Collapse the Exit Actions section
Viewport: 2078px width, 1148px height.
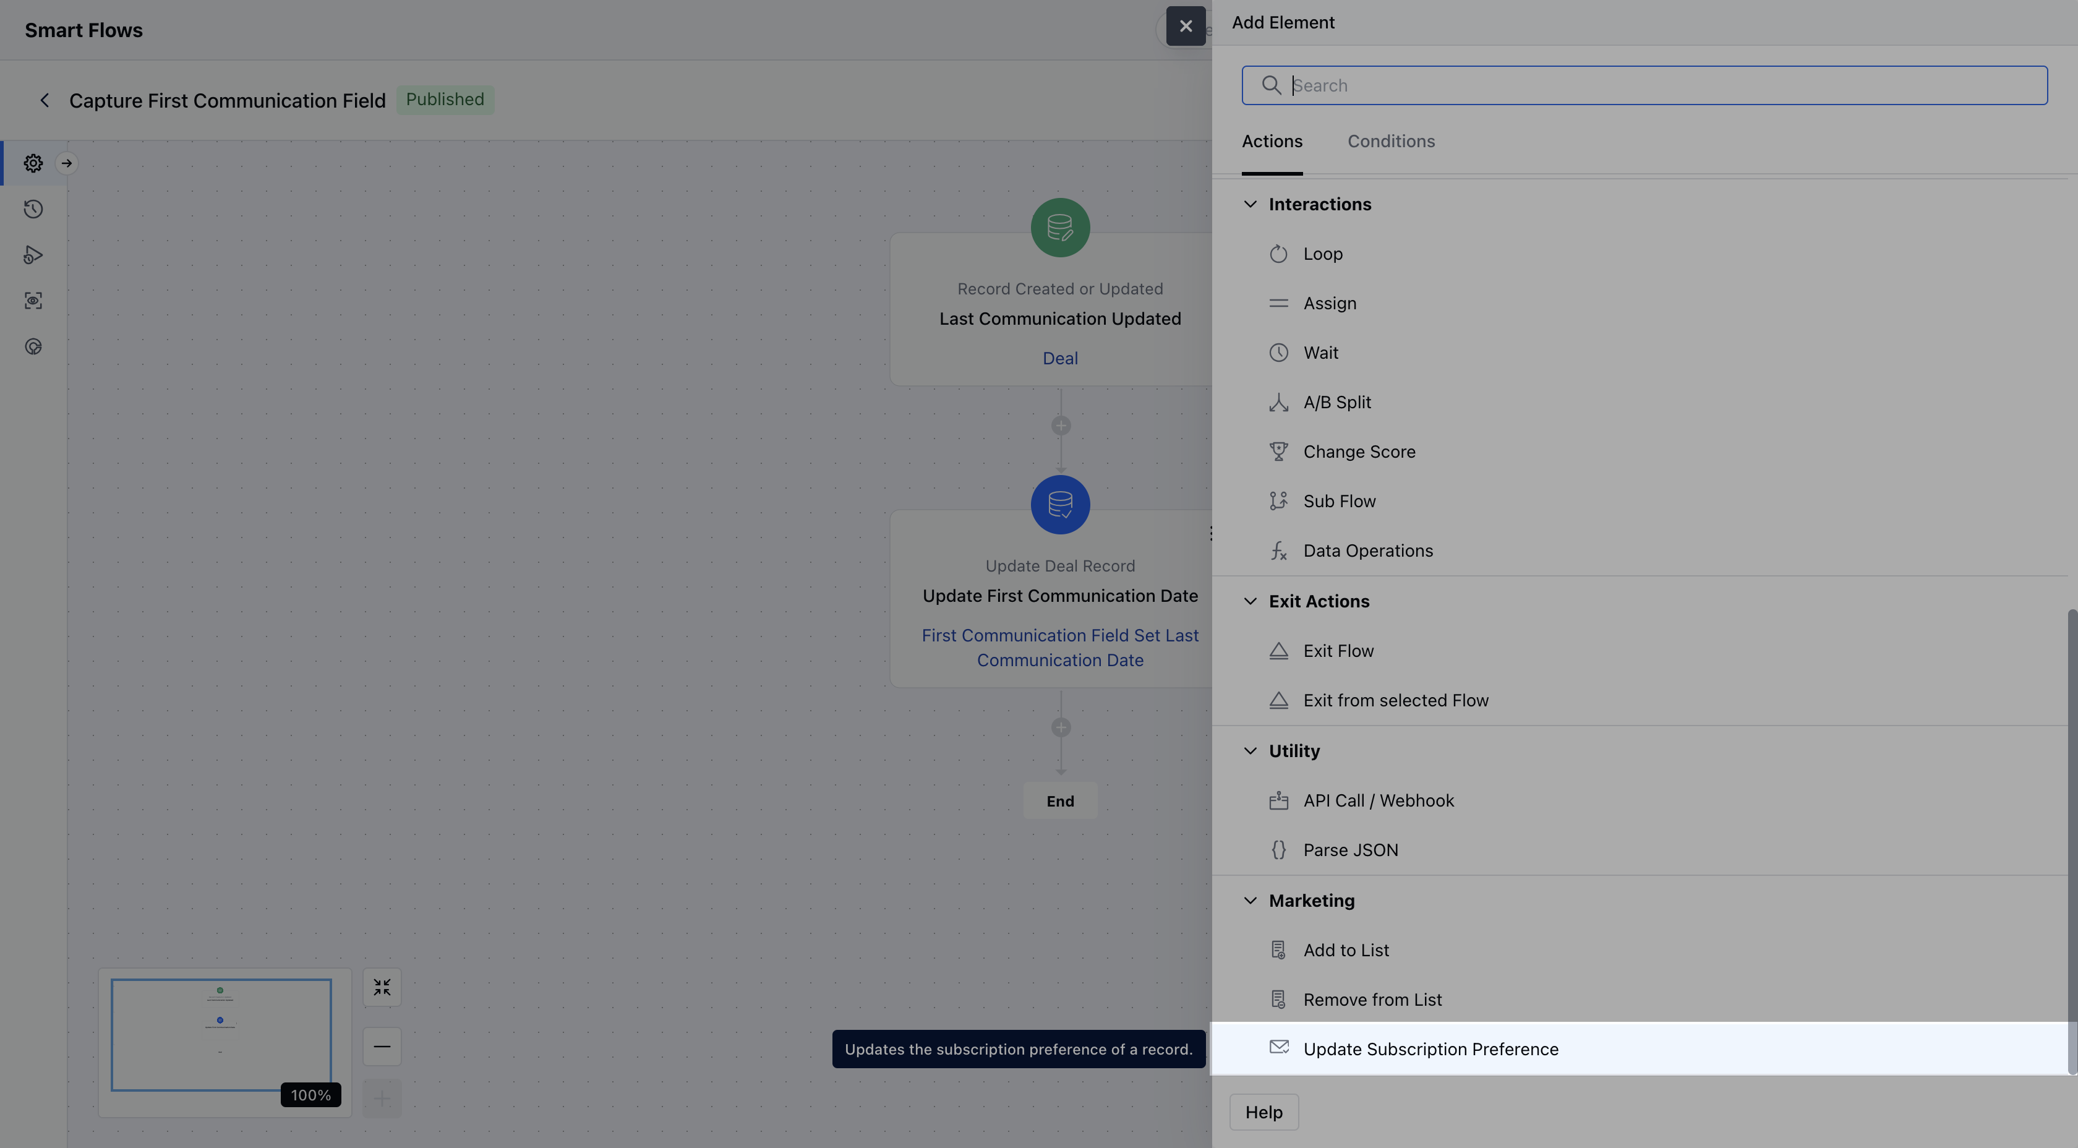point(1249,601)
